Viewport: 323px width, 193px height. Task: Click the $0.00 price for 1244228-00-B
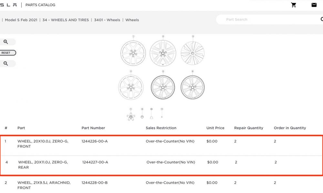coord(212,182)
